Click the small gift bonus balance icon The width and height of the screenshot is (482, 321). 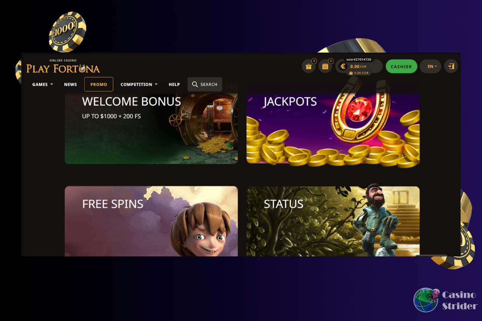pos(351,73)
